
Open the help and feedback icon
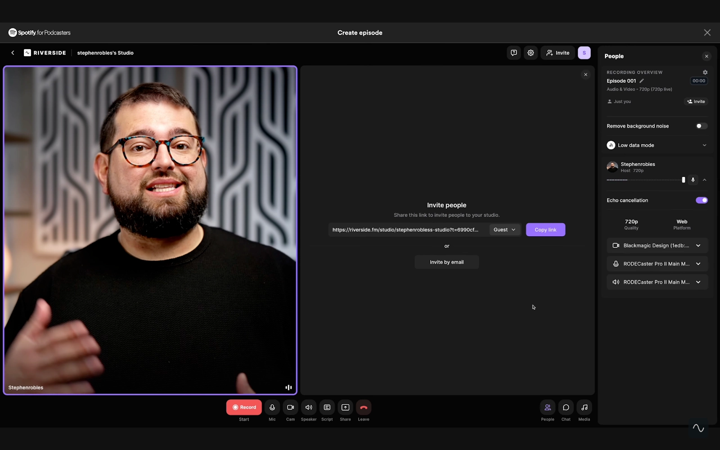(x=513, y=53)
